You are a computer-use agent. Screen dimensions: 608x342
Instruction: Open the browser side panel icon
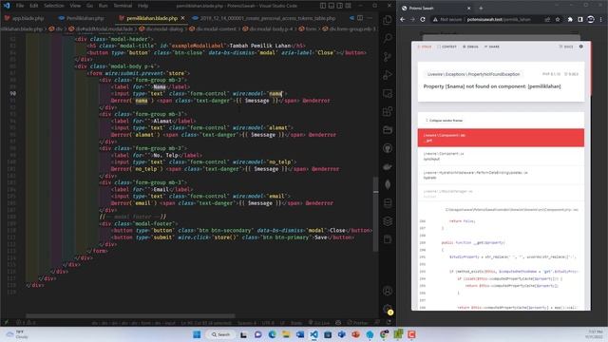[x=580, y=19]
